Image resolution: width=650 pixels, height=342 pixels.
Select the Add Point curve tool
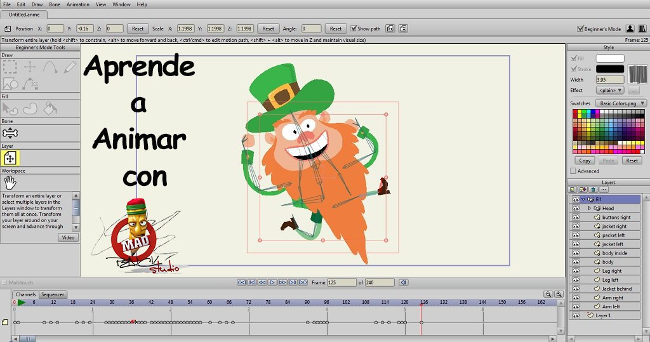(x=50, y=67)
